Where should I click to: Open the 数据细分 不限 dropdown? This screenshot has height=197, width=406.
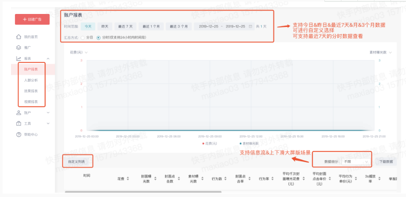coord(356,162)
